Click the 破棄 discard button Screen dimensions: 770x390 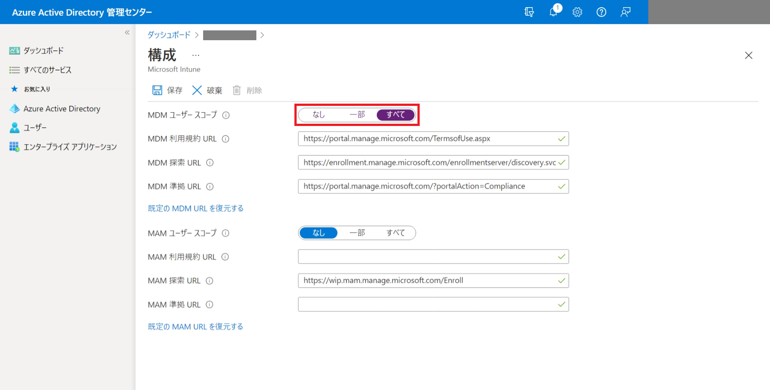[207, 90]
